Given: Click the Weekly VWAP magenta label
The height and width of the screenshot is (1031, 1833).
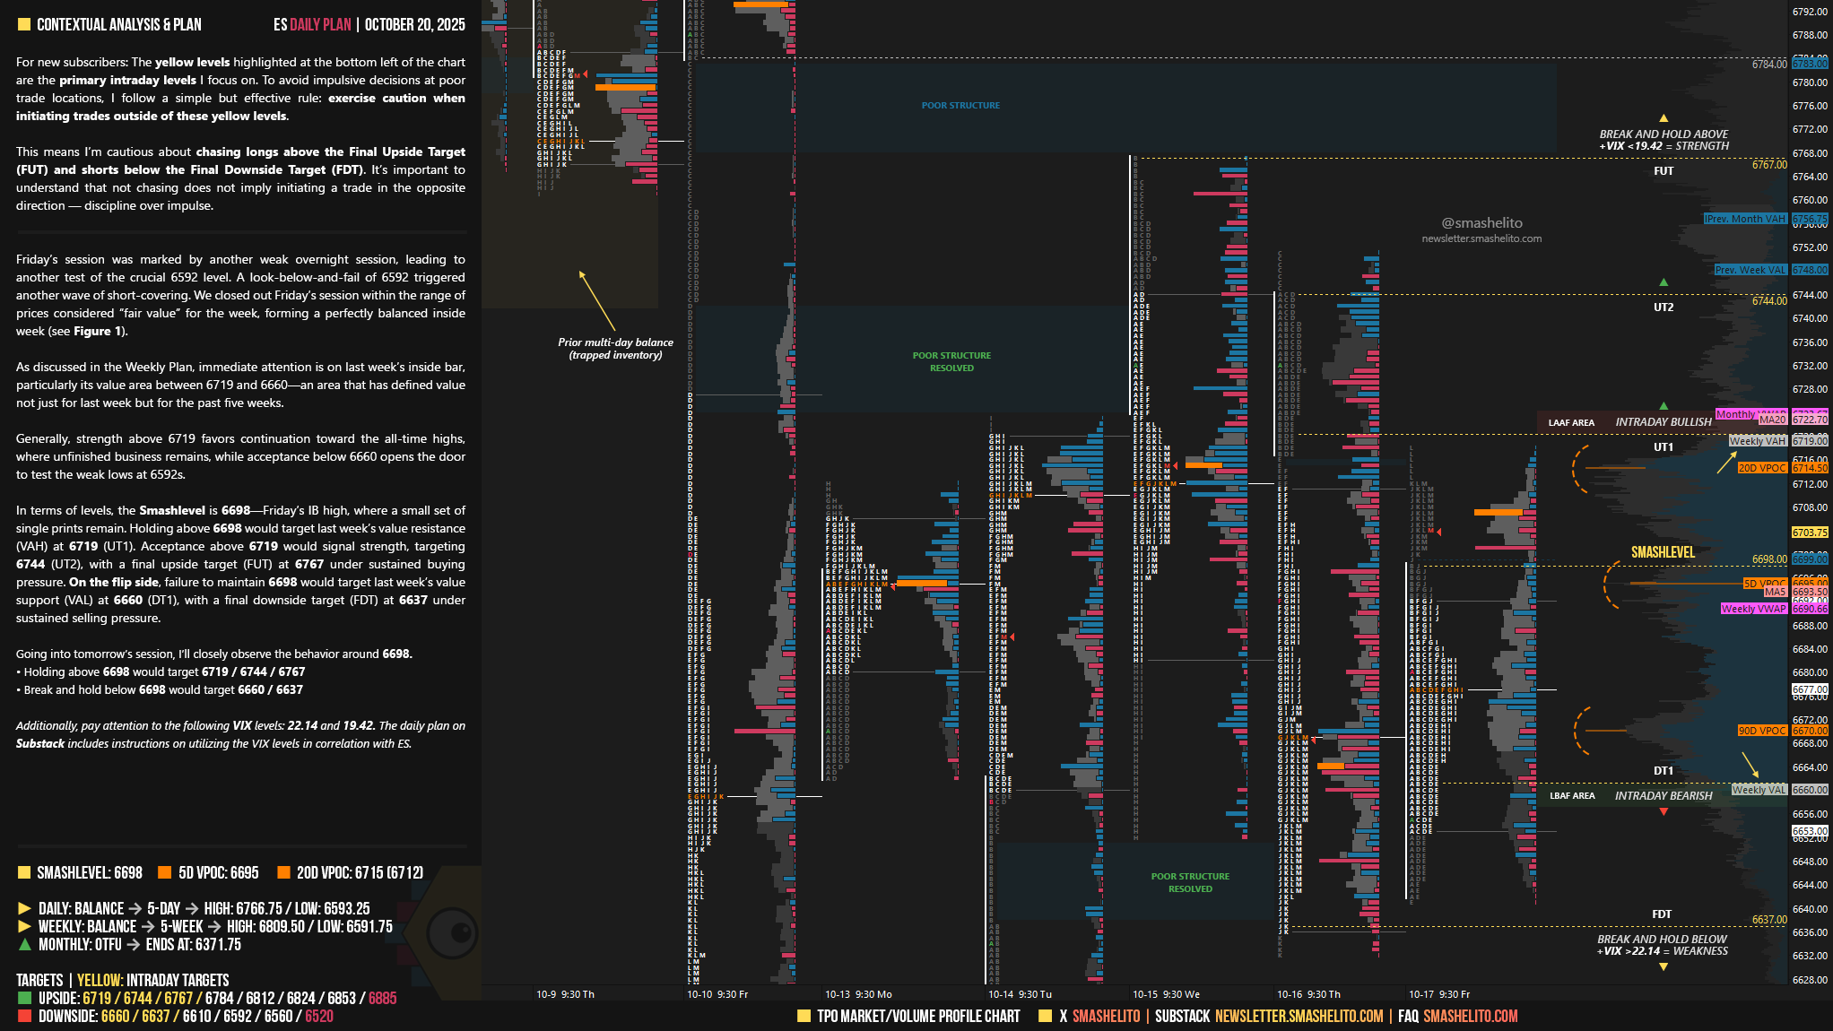Looking at the screenshot, I should [x=1753, y=609].
